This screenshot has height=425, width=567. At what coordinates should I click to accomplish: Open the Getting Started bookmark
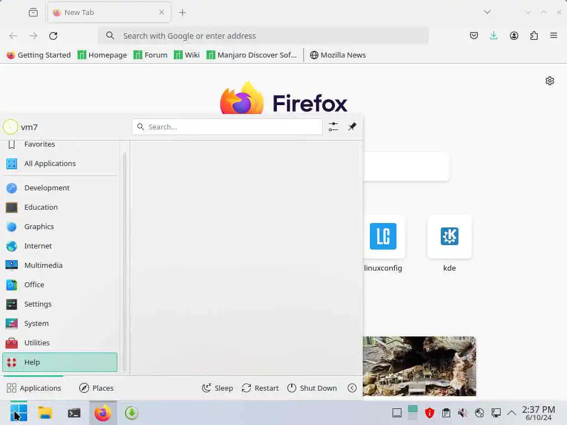(39, 55)
